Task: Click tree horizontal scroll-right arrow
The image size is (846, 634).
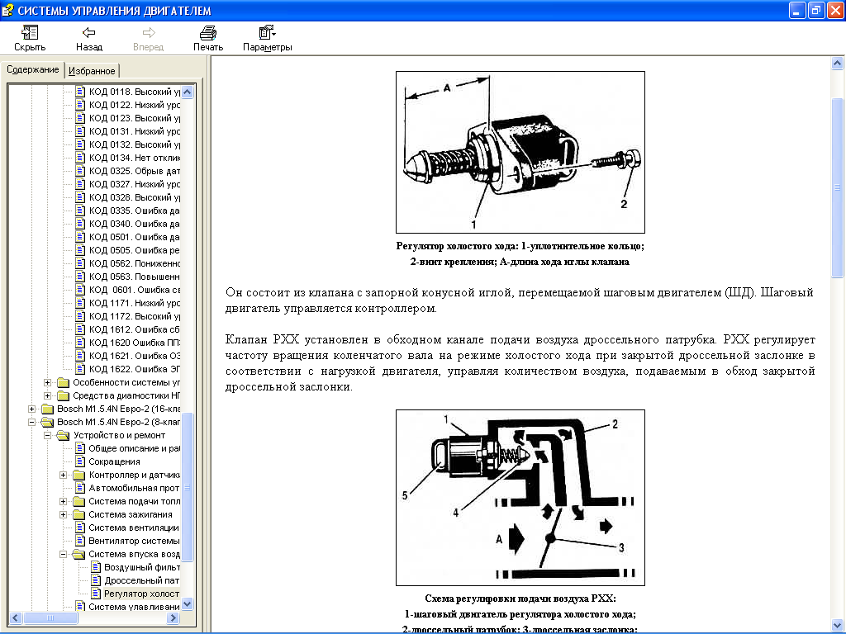Action: point(173,617)
